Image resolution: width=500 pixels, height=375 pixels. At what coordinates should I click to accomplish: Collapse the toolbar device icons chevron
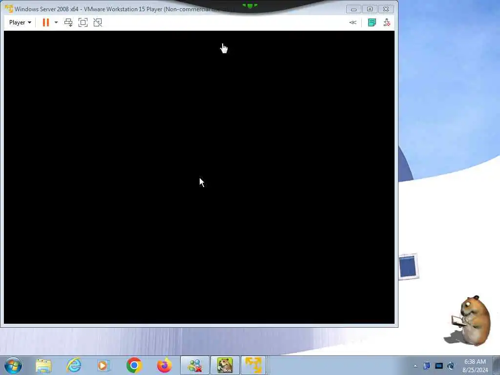coord(353,22)
